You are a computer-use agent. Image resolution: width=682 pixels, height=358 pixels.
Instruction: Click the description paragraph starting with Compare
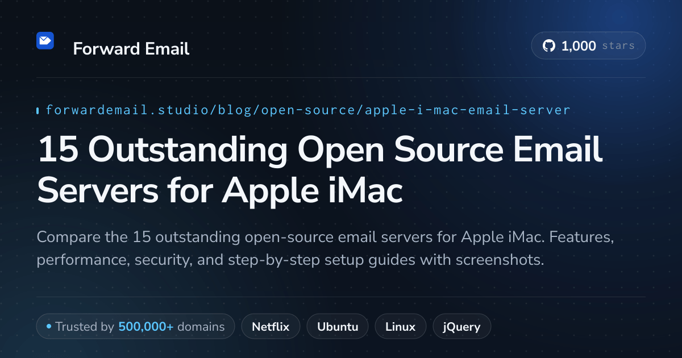click(326, 248)
